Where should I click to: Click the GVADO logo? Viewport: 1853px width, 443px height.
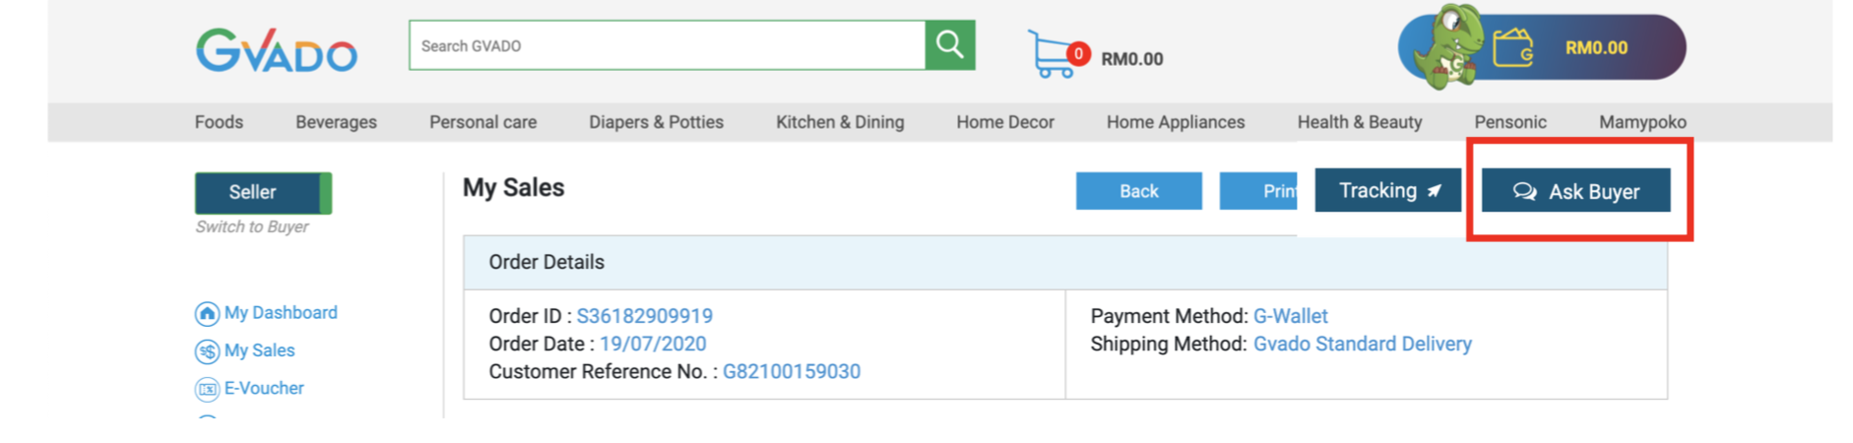[x=277, y=49]
